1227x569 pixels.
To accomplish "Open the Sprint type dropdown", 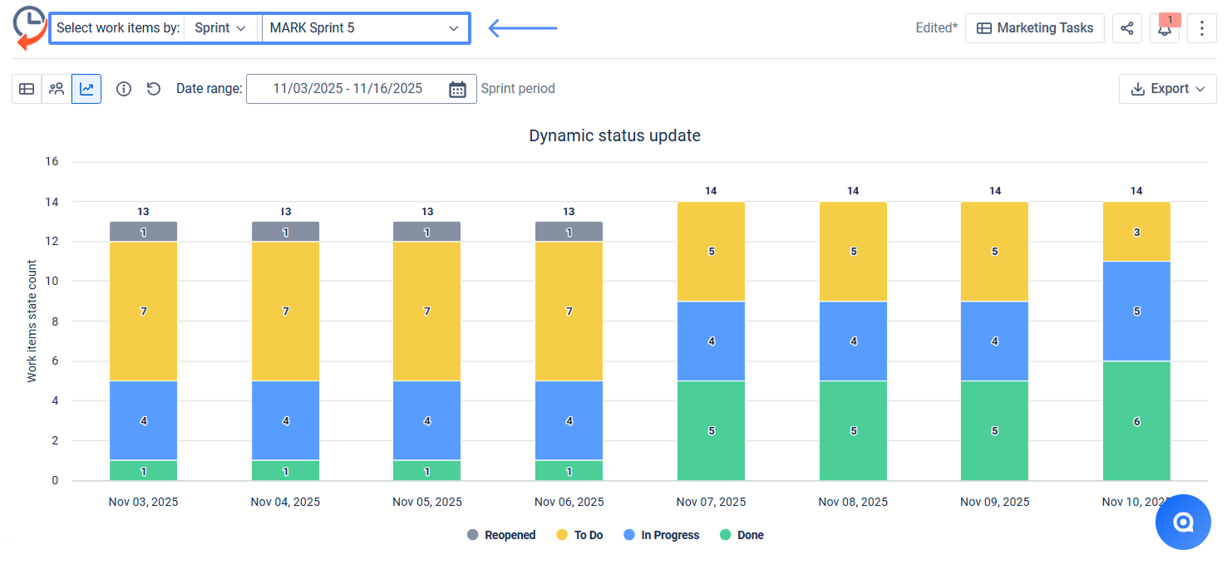I will [220, 28].
